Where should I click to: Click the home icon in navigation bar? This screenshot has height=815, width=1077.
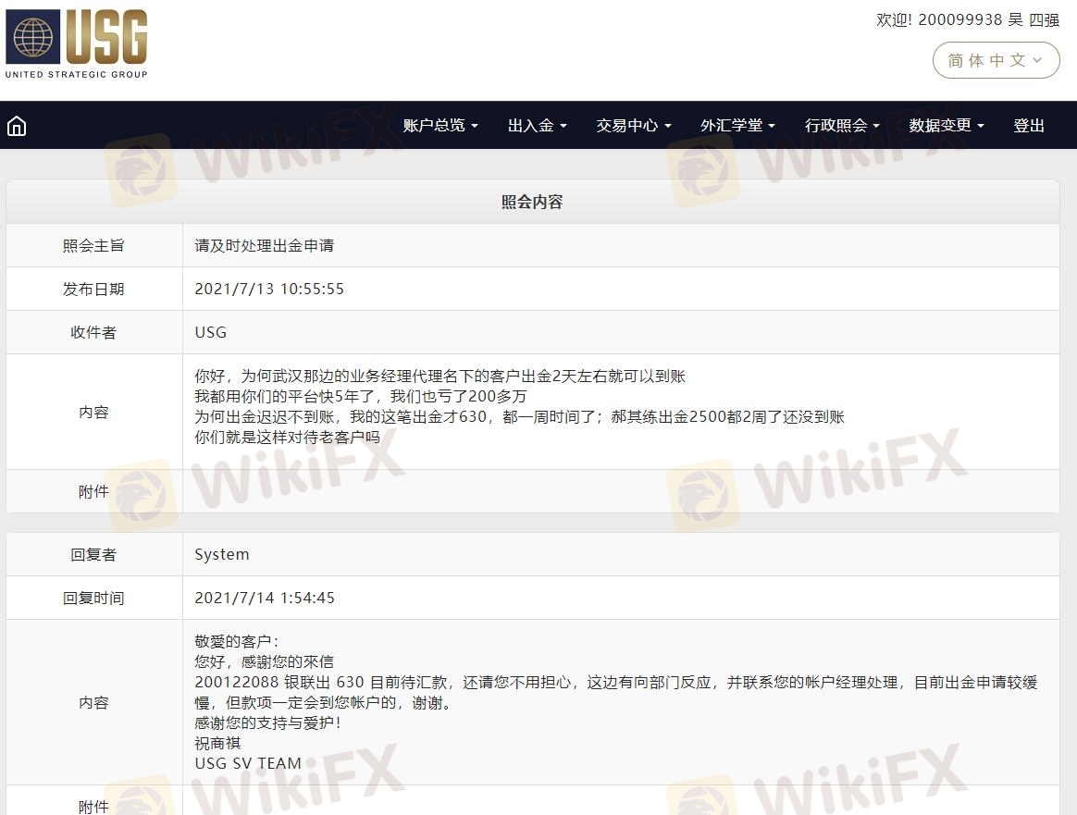[x=17, y=126]
